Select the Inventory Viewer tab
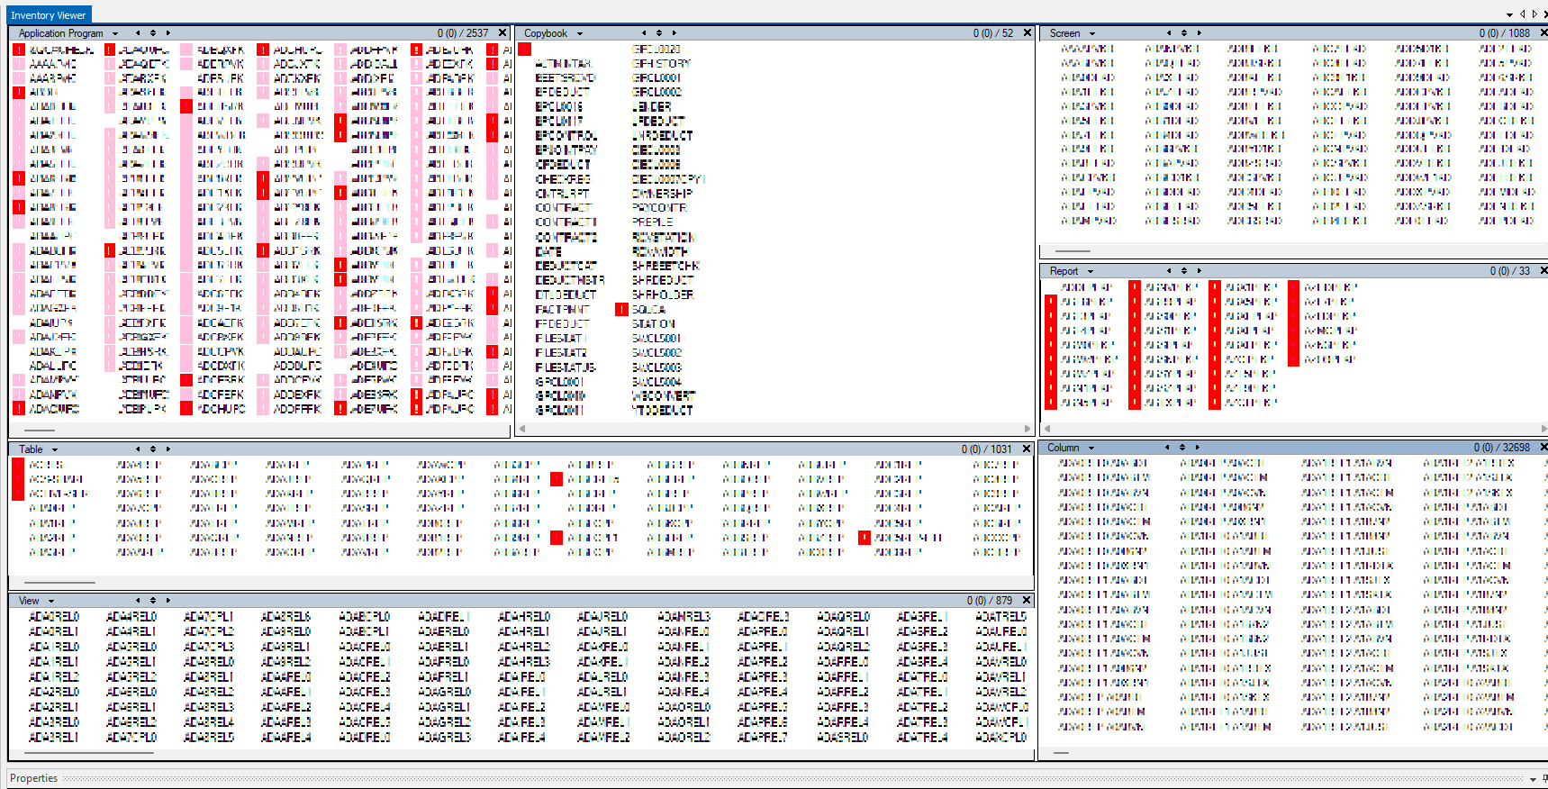Viewport: 1548px width, 789px height. click(49, 15)
